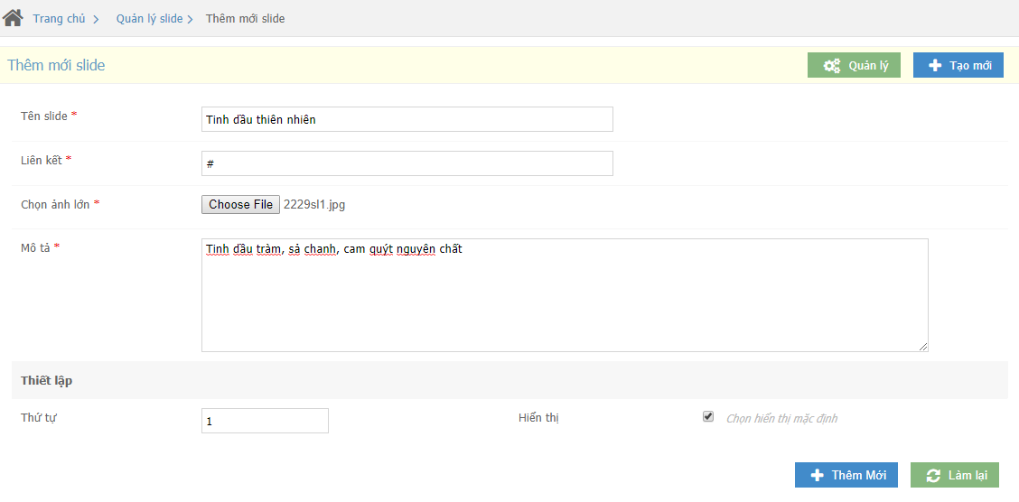Open the Trang chủ breadcrumb link

[59, 19]
